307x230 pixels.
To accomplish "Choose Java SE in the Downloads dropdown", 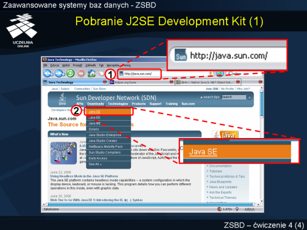I will [x=109, y=112].
